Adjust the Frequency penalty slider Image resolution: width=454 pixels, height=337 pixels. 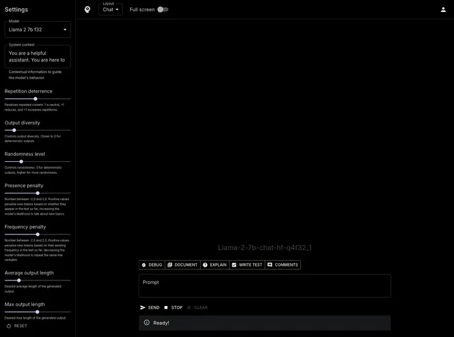tap(38, 234)
